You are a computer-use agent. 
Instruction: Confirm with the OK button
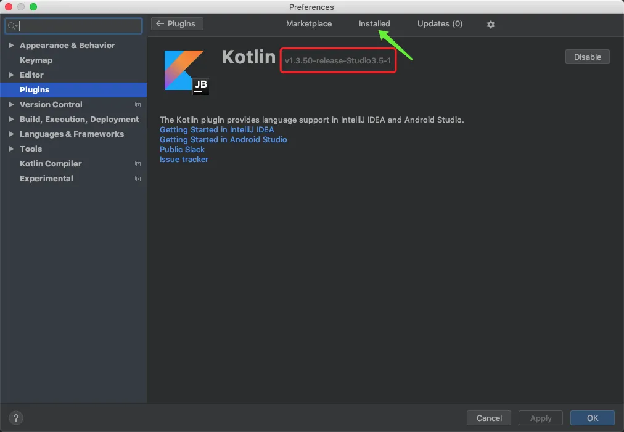(592, 418)
